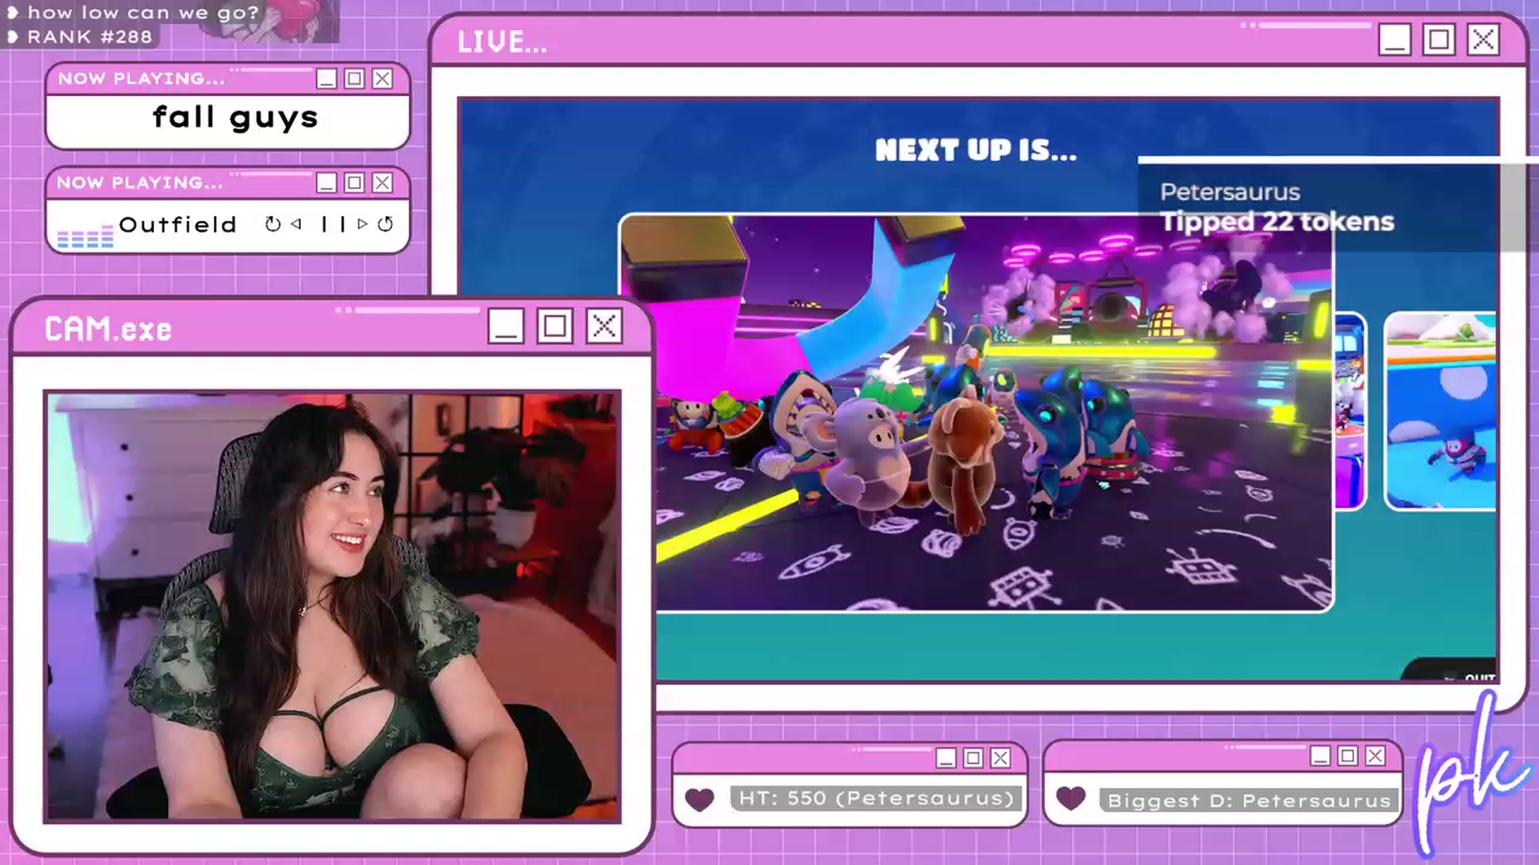Click the 'RANK #288' text
The width and height of the screenshot is (1539, 865).
point(89,37)
